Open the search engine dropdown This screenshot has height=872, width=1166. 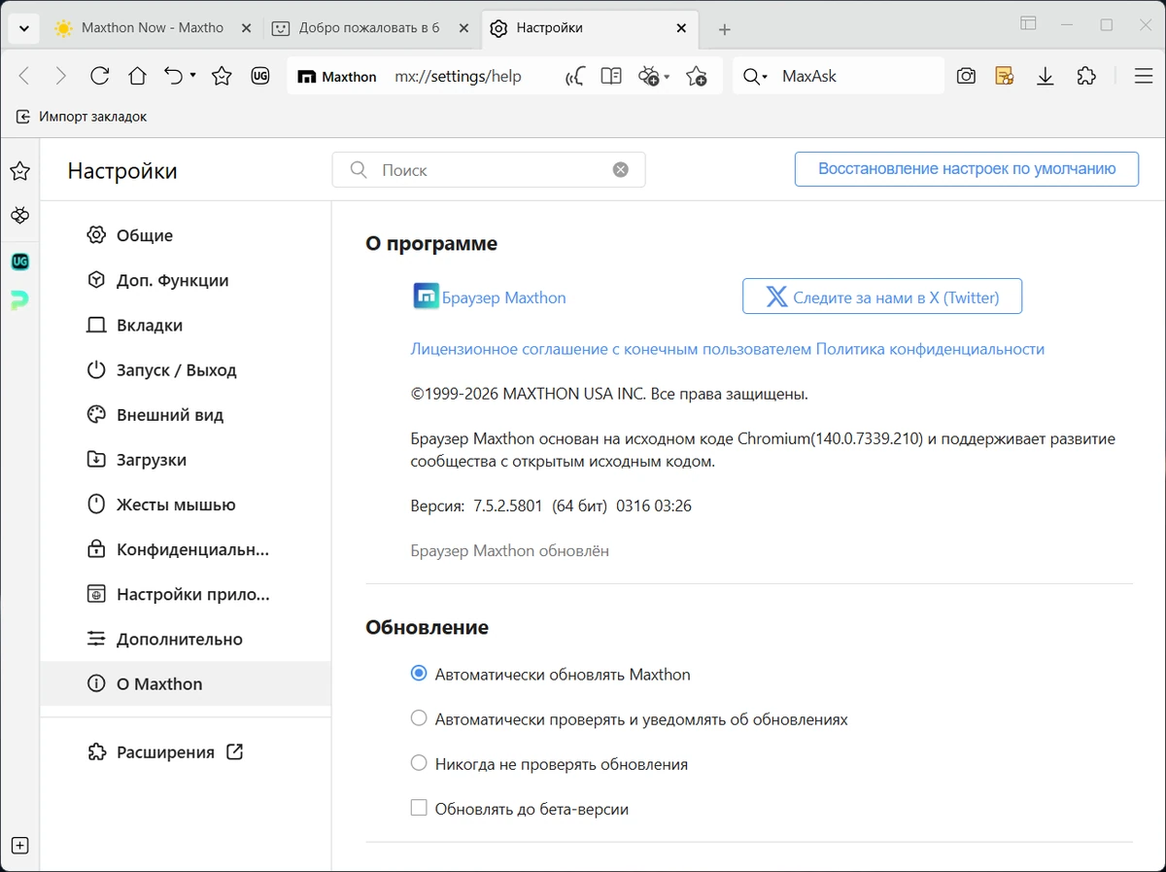(755, 77)
